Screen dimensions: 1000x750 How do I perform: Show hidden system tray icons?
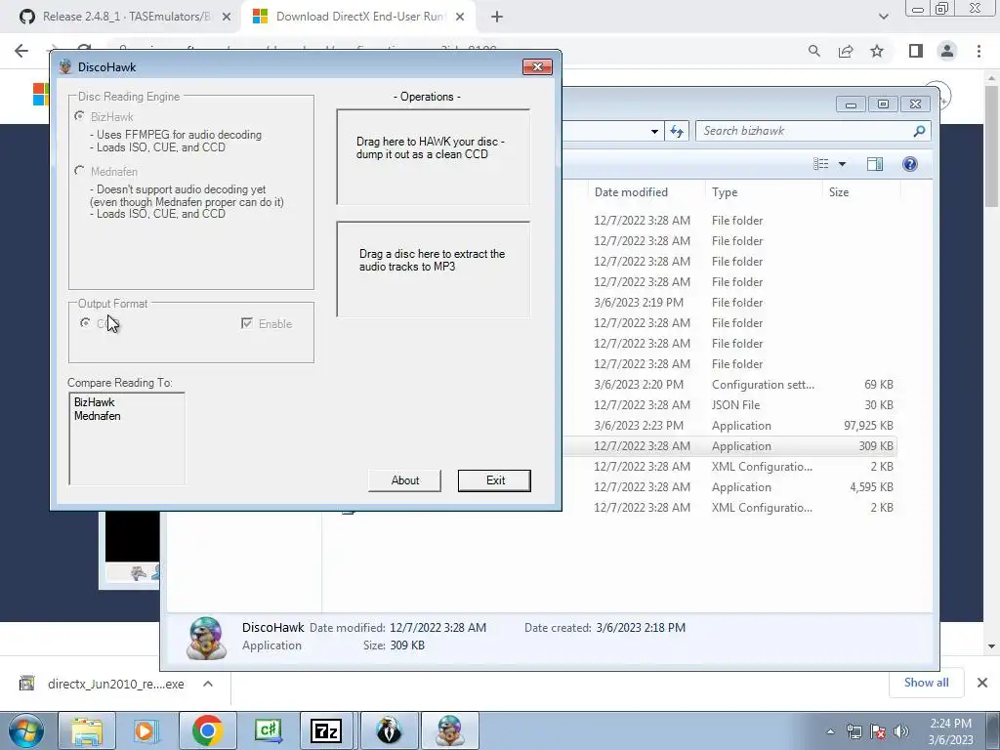[830, 731]
